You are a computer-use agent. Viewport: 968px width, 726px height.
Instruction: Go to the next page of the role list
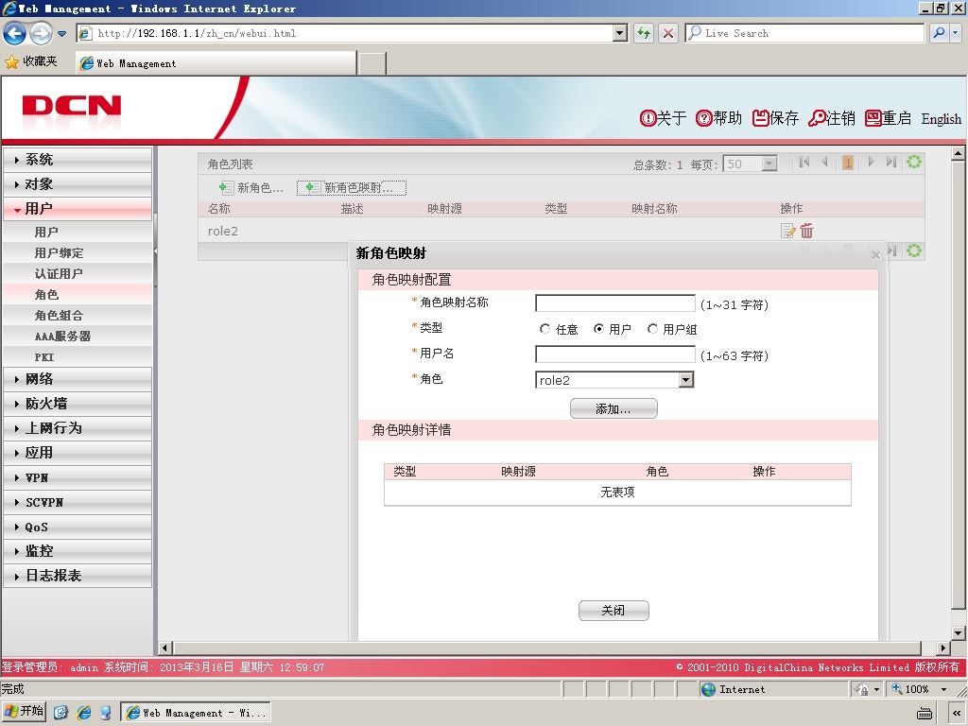click(x=871, y=162)
